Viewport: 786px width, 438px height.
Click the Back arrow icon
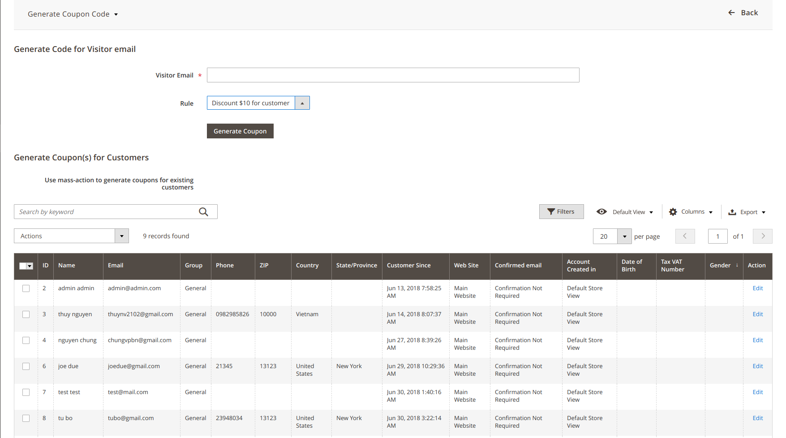[x=731, y=13]
